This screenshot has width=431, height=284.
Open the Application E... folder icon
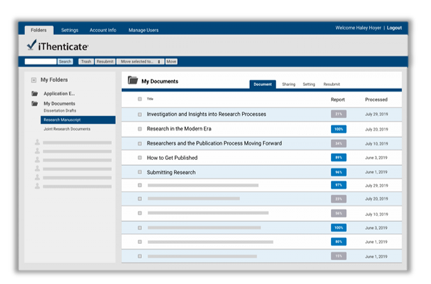point(34,94)
